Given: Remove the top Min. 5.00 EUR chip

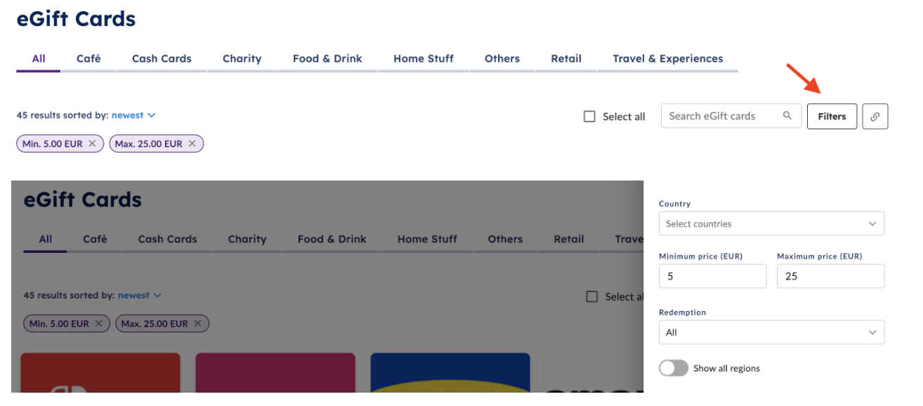Looking at the screenshot, I should [x=92, y=144].
